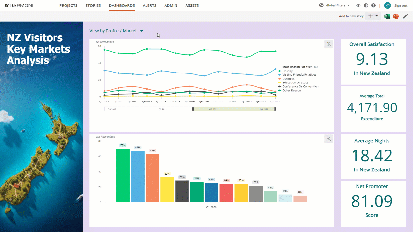
Task: Export dashboard to Excel
Action: point(387,16)
